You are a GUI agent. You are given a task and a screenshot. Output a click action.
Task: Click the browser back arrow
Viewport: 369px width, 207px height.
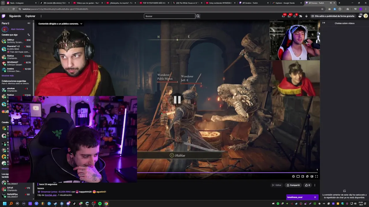click(x=3, y=9)
